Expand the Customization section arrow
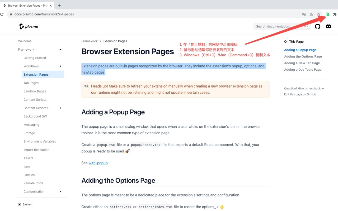 60,192
